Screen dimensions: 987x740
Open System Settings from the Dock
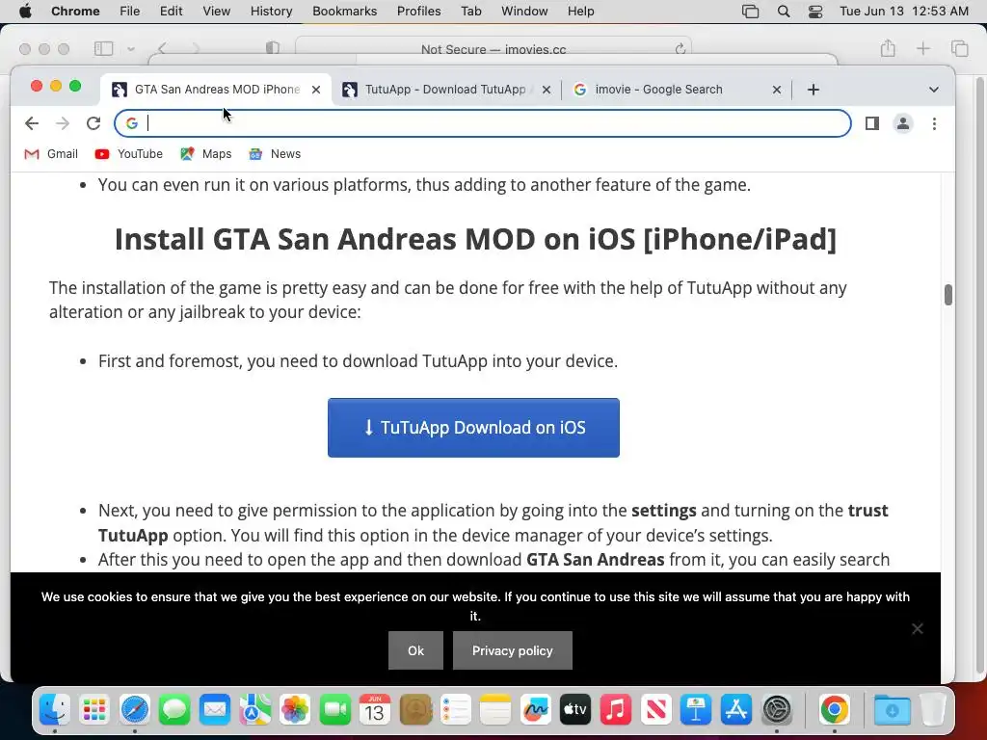point(777,710)
